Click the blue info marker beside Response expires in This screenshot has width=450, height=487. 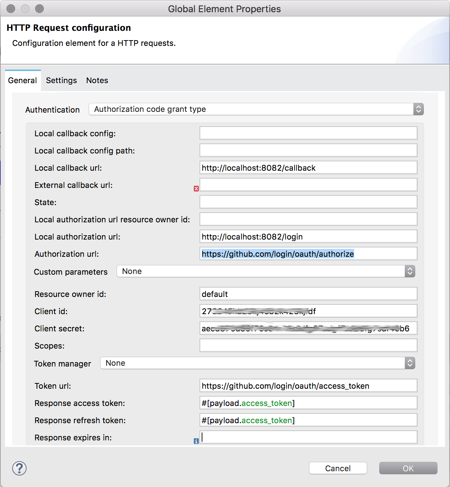tap(196, 441)
